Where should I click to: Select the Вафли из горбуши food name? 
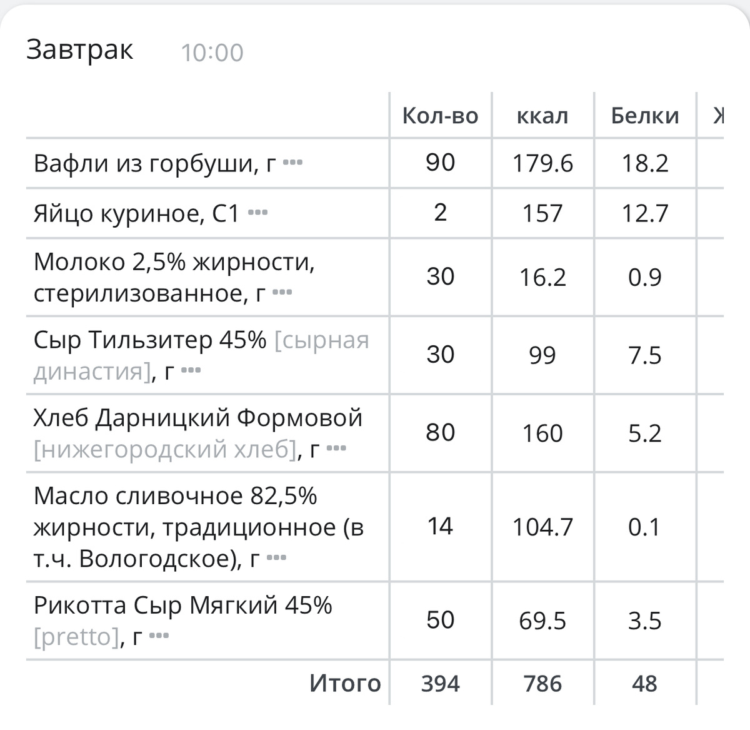point(147,163)
